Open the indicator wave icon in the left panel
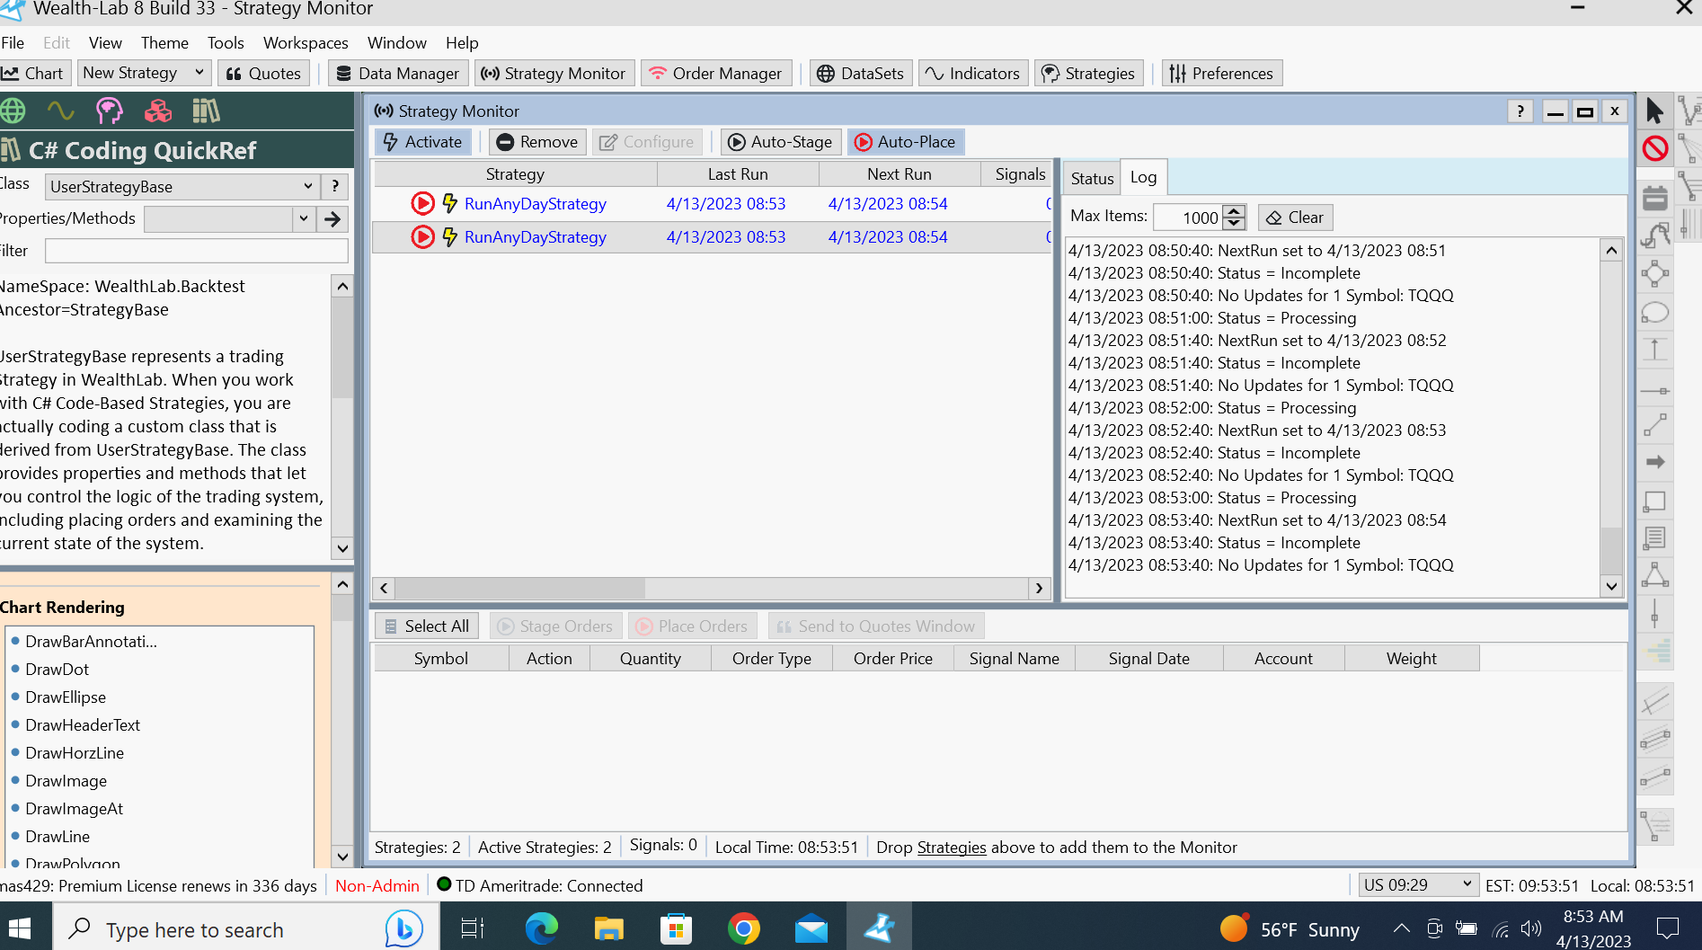The width and height of the screenshot is (1702, 950). coord(60,111)
